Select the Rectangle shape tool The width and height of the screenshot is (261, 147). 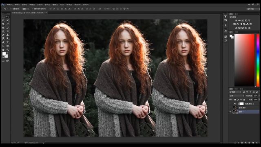8,46
